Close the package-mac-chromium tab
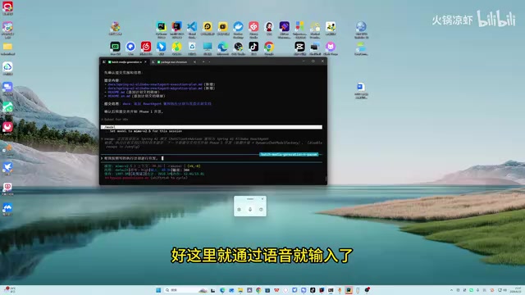The width and height of the screenshot is (525, 295). [194, 62]
